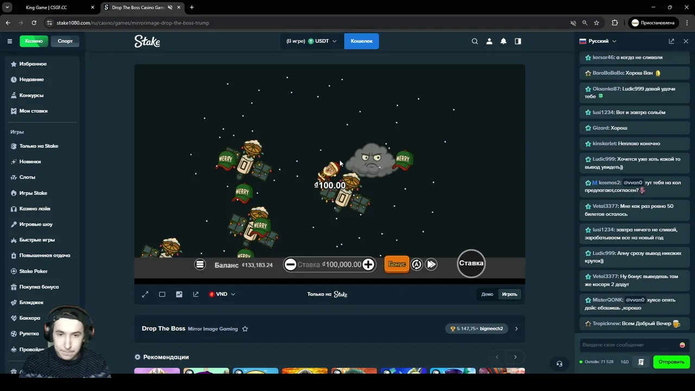
Task: Switch to Демо mode
Action: (x=487, y=294)
